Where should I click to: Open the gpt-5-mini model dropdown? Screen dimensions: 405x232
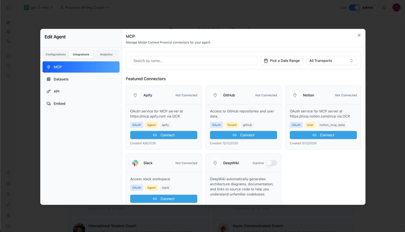pos(39,8)
